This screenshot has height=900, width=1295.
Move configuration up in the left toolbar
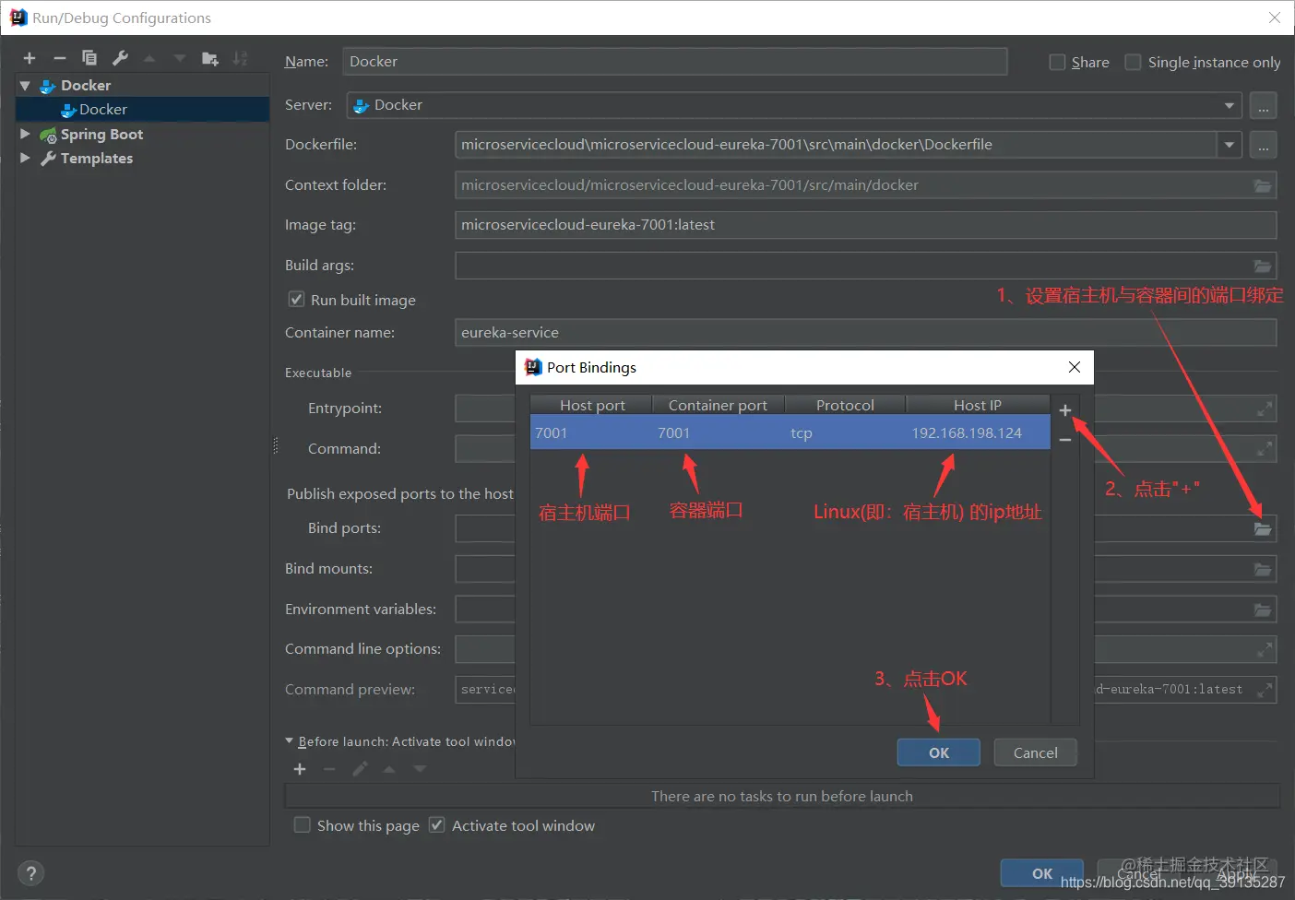coord(149,58)
